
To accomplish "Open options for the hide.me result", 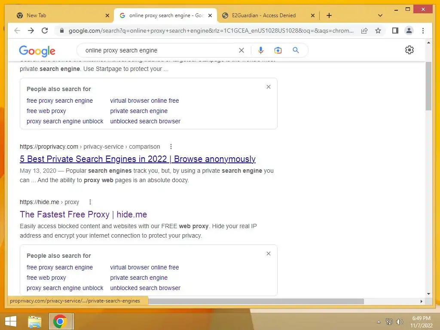I will click(90, 202).
